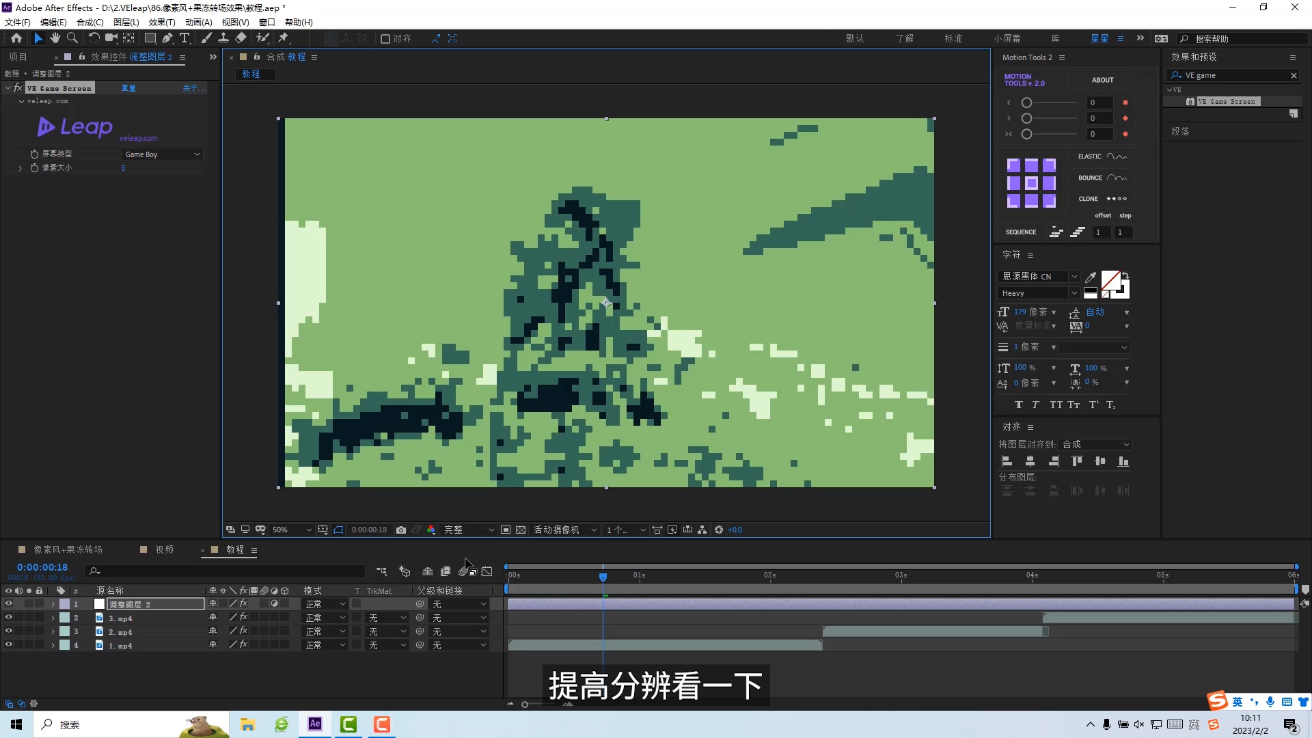Image resolution: width=1312 pixels, height=738 pixels.
Task: Select the Zoom magnifier tool
Action: [x=72, y=38]
